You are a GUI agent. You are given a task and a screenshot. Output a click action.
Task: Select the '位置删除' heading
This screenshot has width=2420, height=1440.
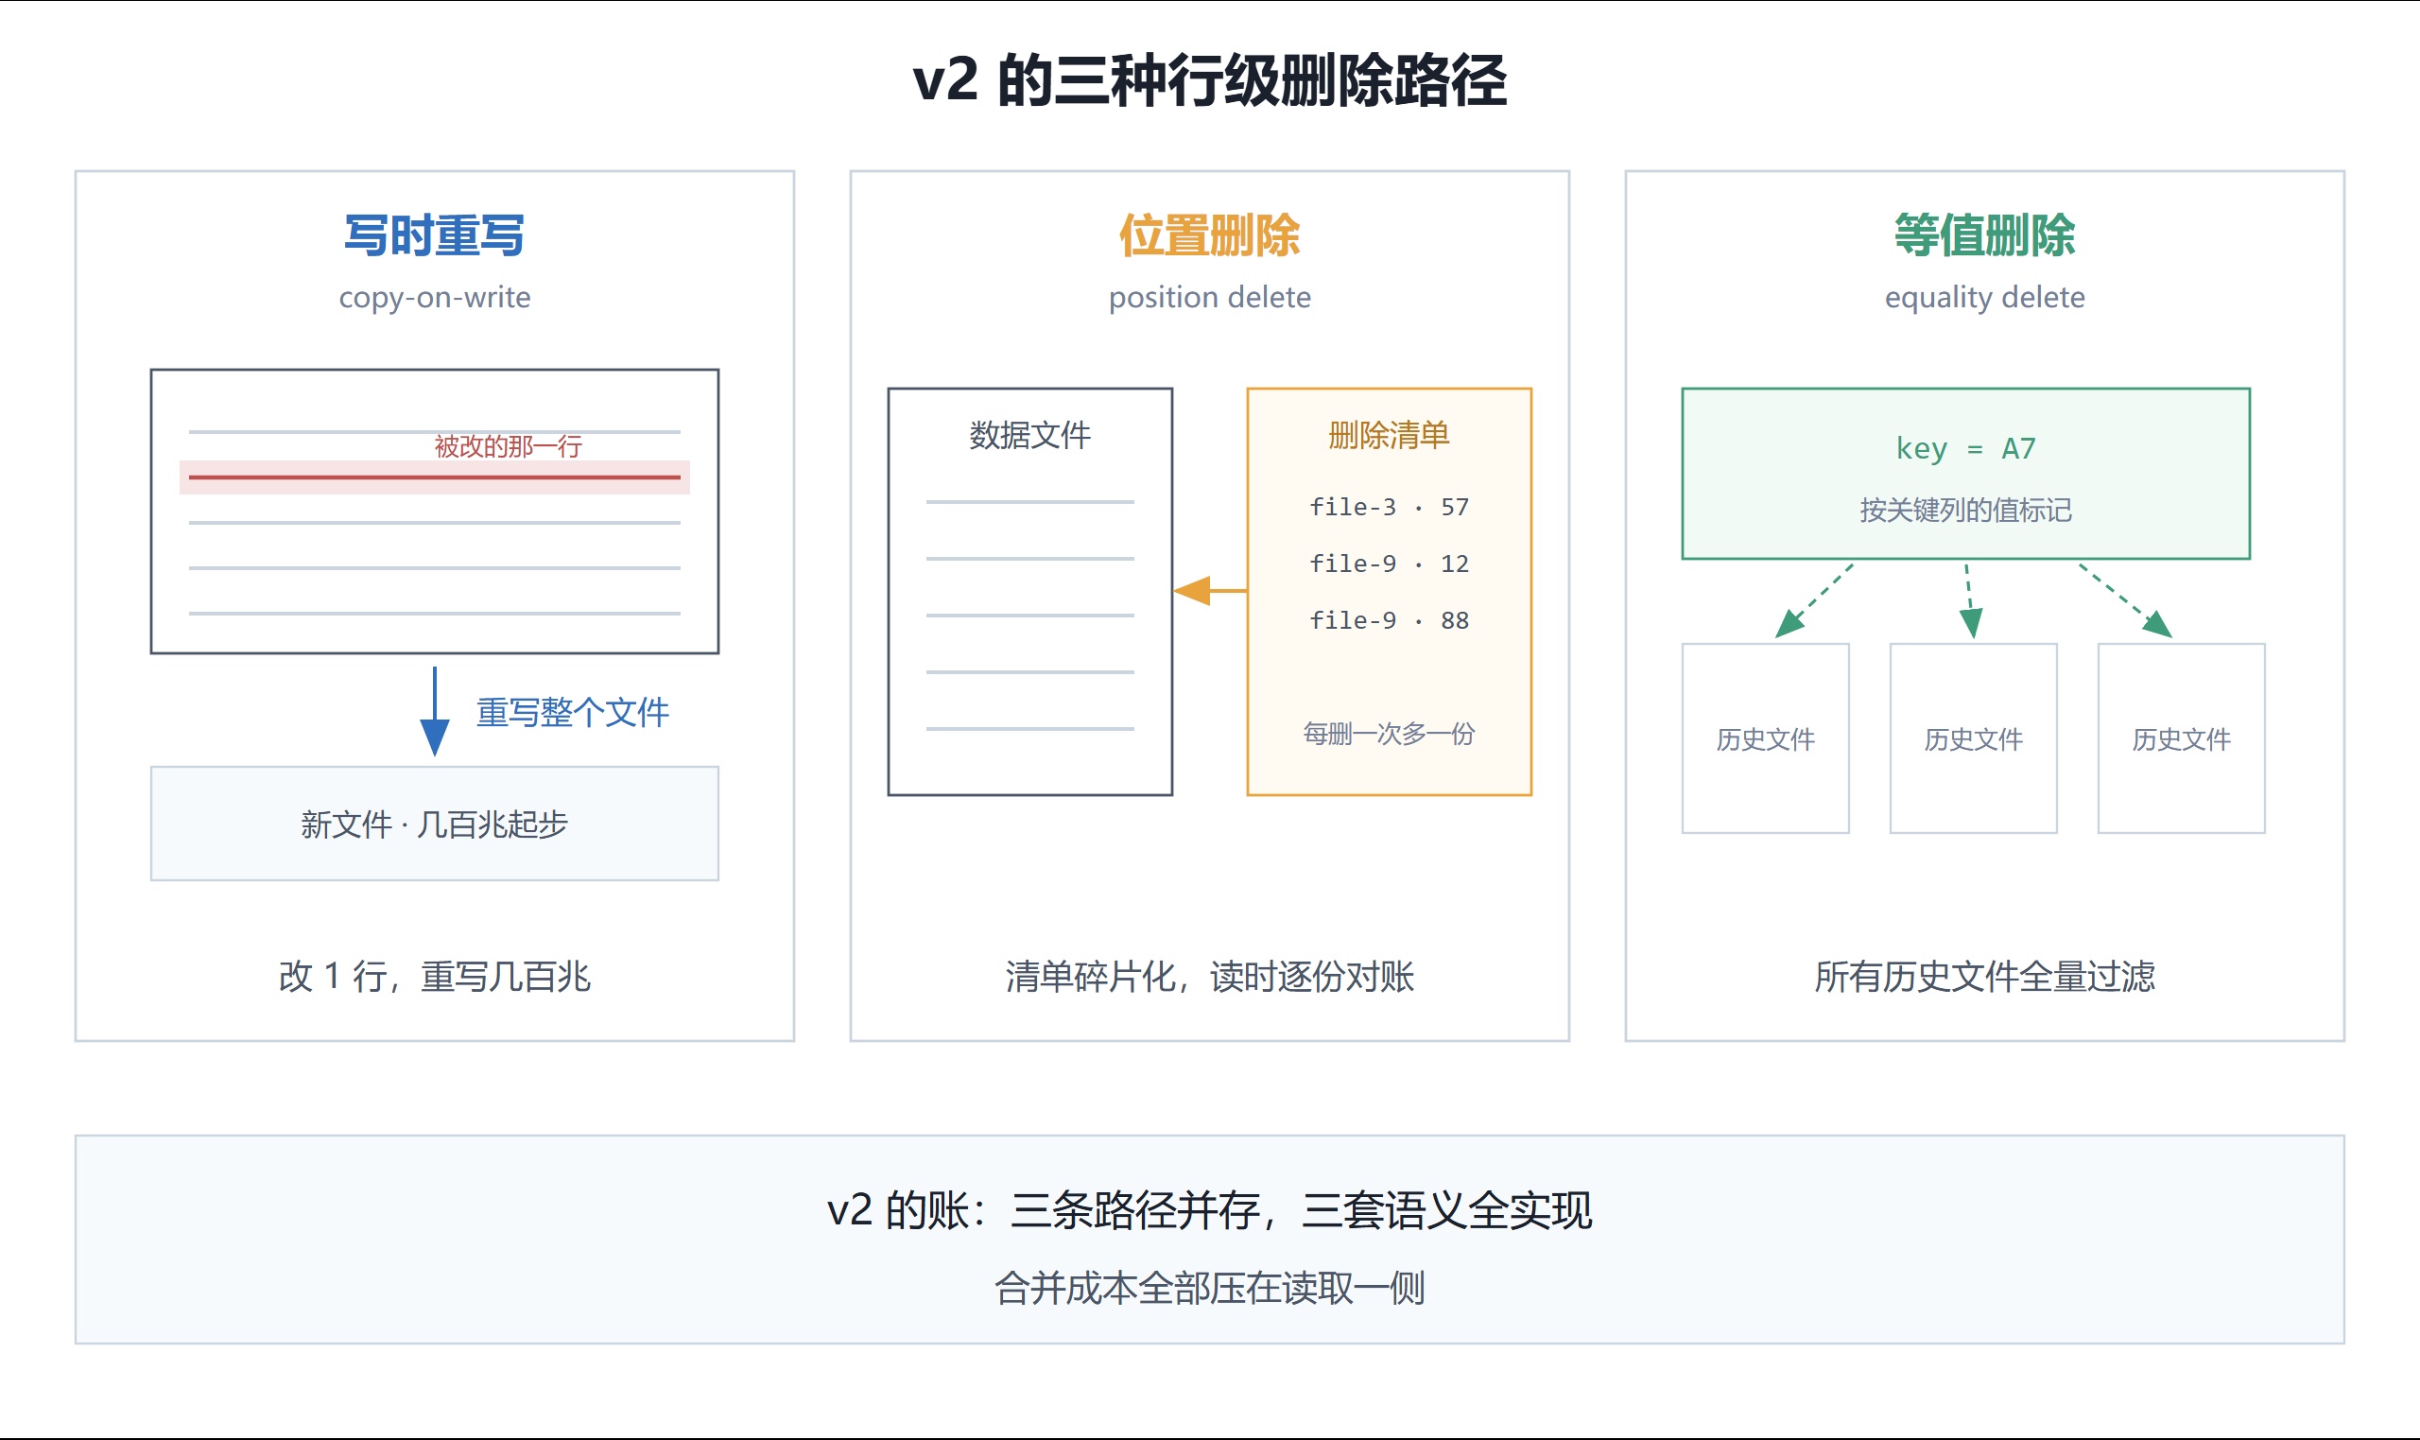click(x=1209, y=235)
